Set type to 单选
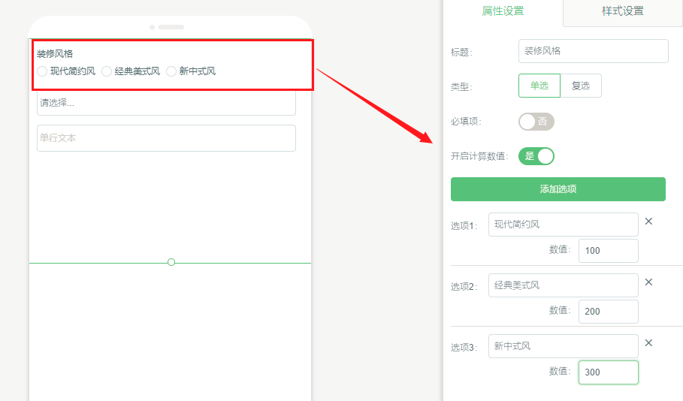 click(x=539, y=86)
